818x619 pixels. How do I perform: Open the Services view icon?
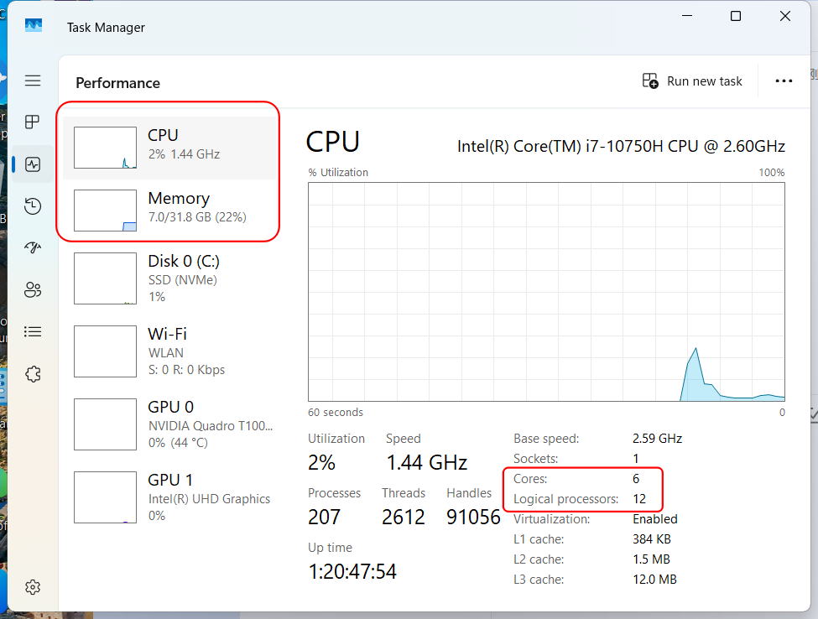coord(33,373)
